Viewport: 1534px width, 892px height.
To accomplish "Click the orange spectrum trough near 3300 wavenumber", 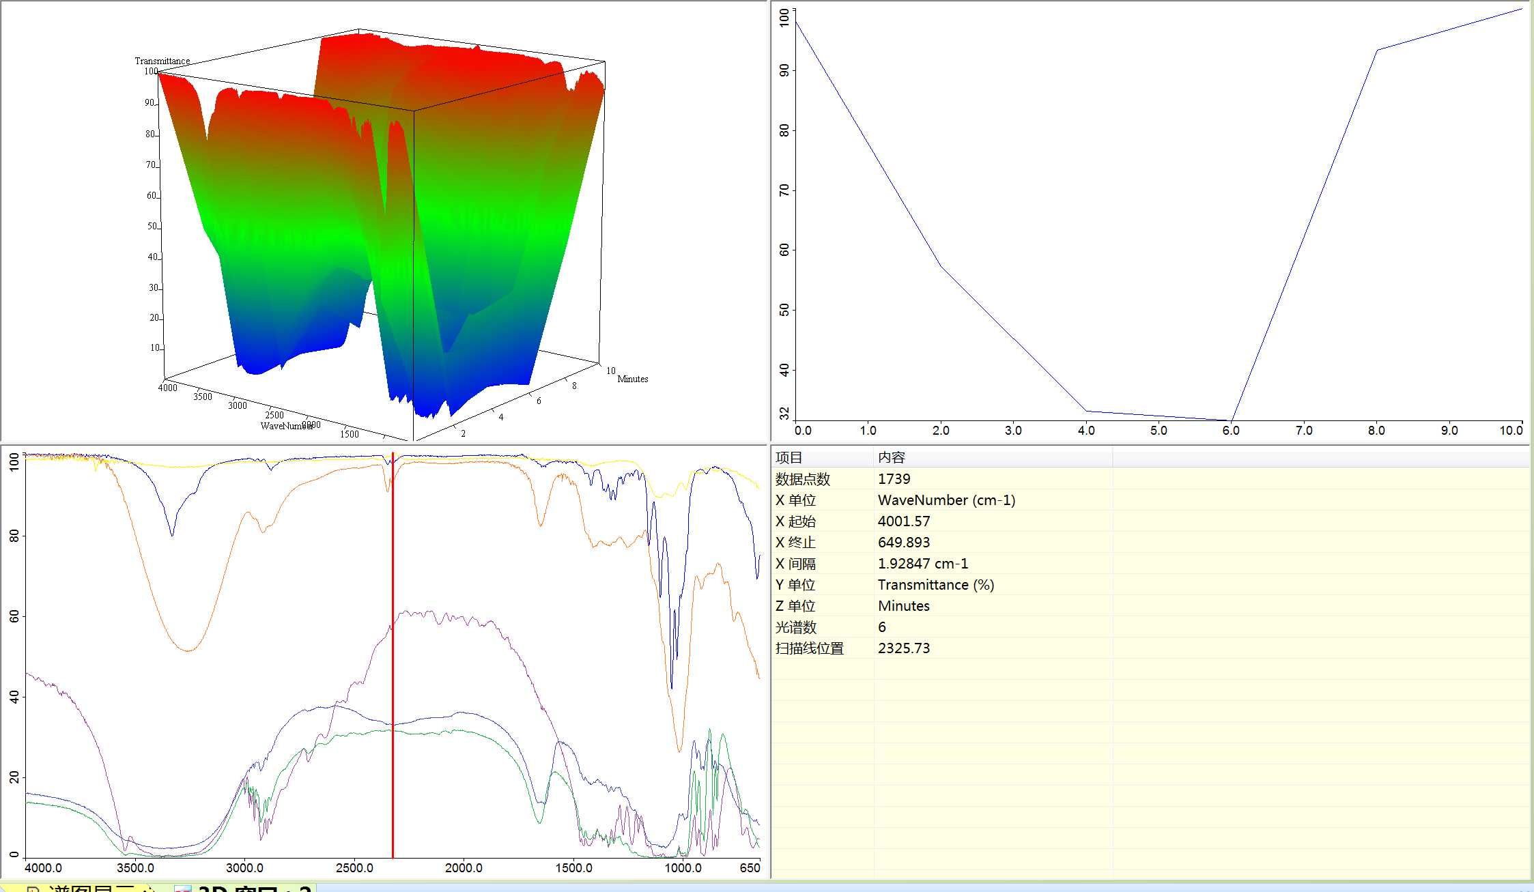I will tap(188, 650).
